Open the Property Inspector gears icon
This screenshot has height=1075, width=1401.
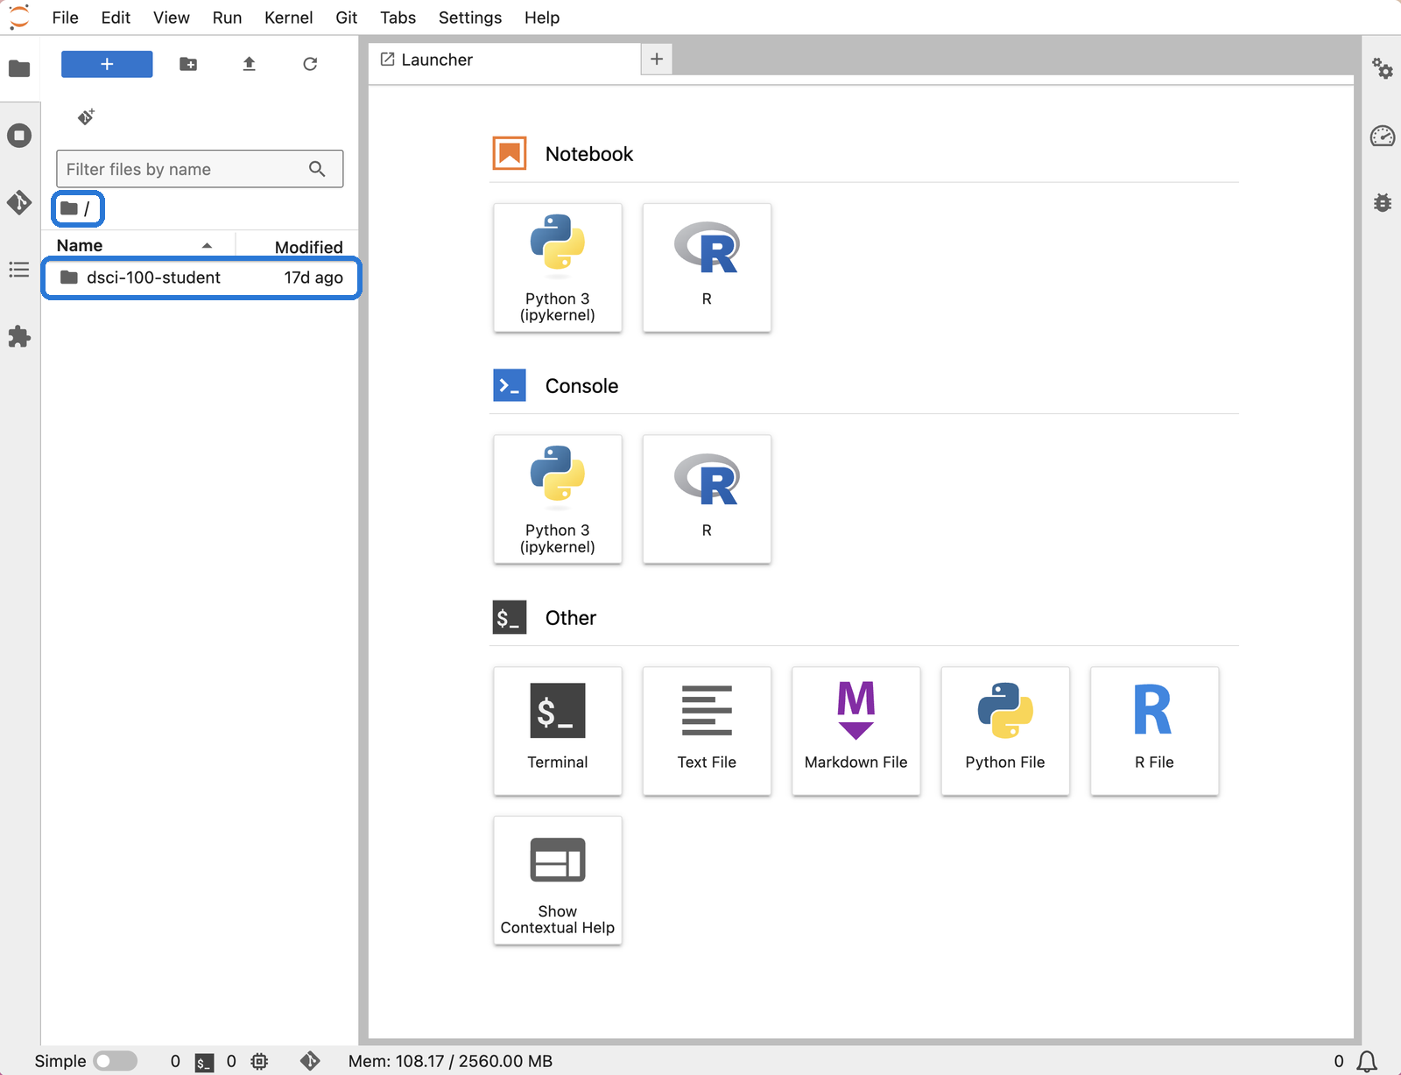(1383, 68)
